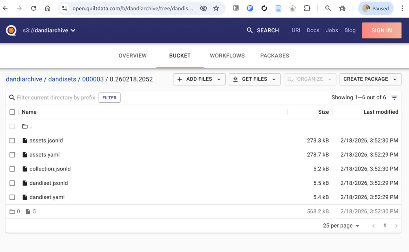Click the browser forward arrow
This screenshot has width=409, height=252.
coord(19,8)
